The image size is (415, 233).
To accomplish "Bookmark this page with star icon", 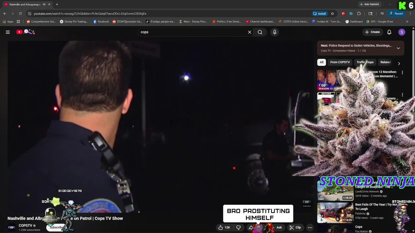I will click(x=332, y=14).
